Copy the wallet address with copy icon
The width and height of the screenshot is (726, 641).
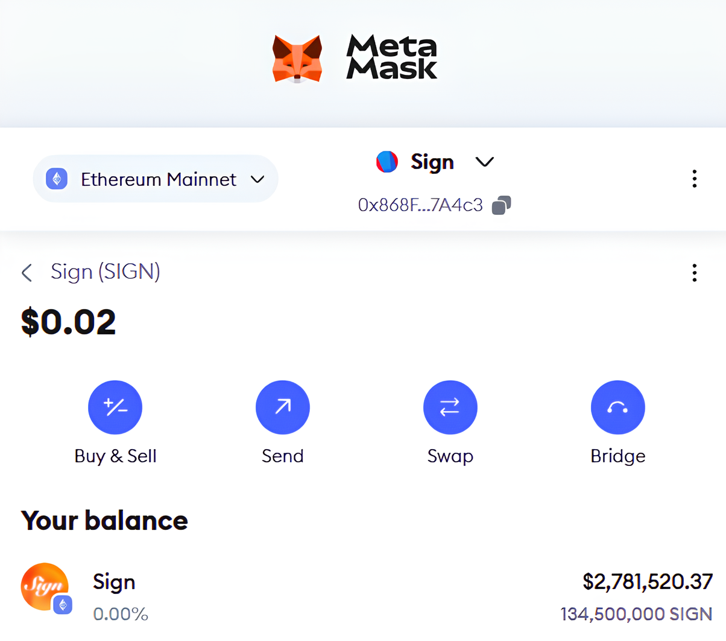click(501, 205)
